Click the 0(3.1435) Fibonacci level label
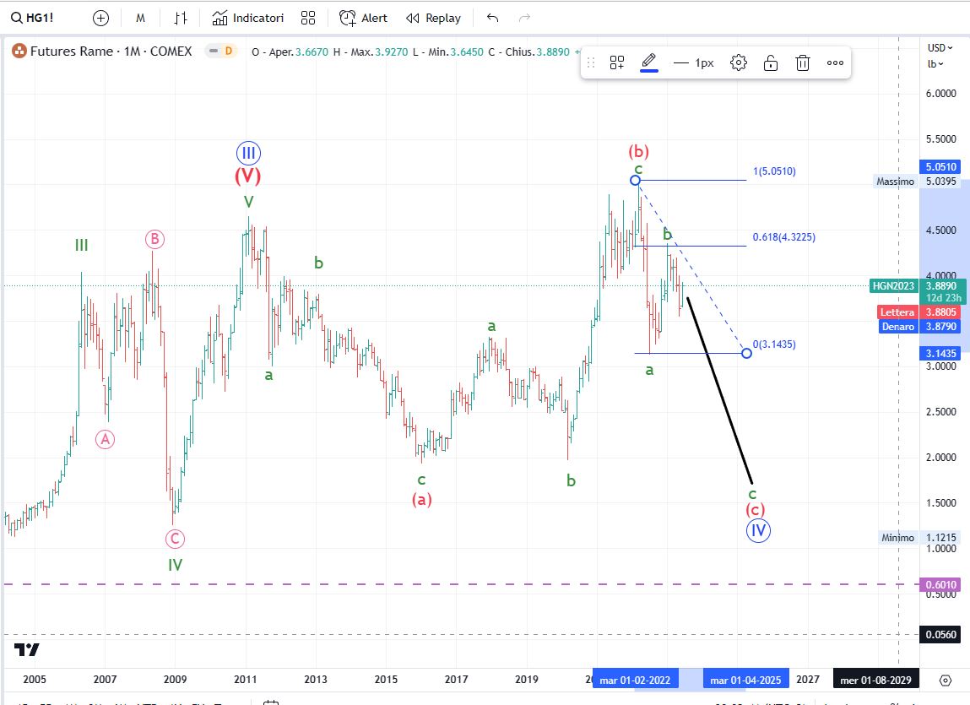Image resolution: width=970 pixels, height=705 pixels. point(774,344)
